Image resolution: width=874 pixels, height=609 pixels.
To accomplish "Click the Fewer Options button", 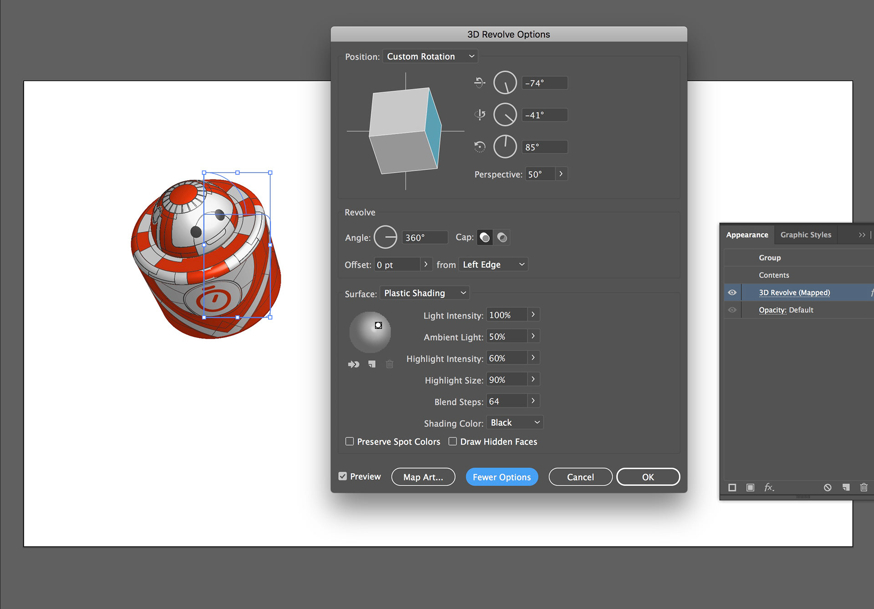I will [502, 477].
